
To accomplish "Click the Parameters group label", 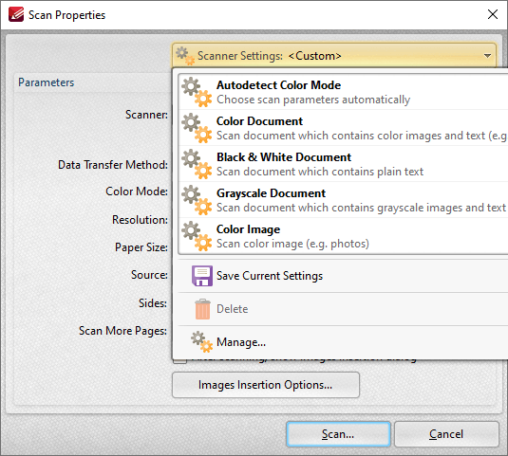I will pos(46,82).
